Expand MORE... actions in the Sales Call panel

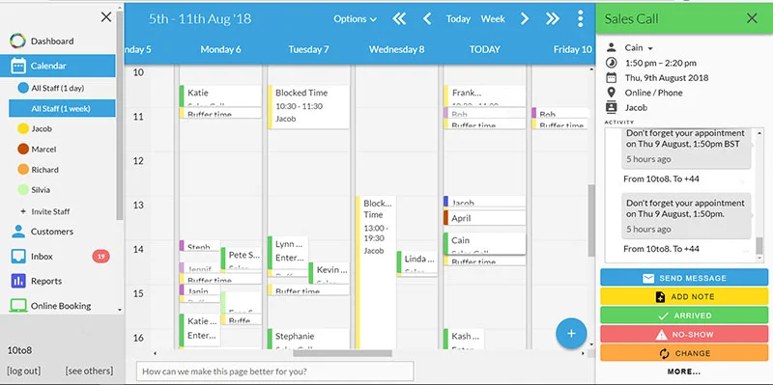(684, 371)
